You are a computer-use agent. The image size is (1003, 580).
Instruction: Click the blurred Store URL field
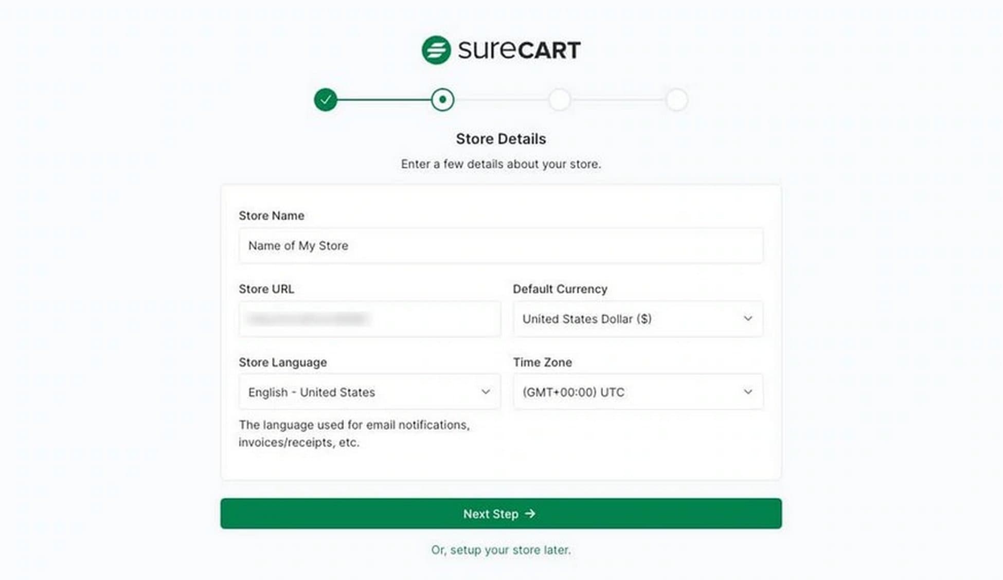(x=369, y=319)
